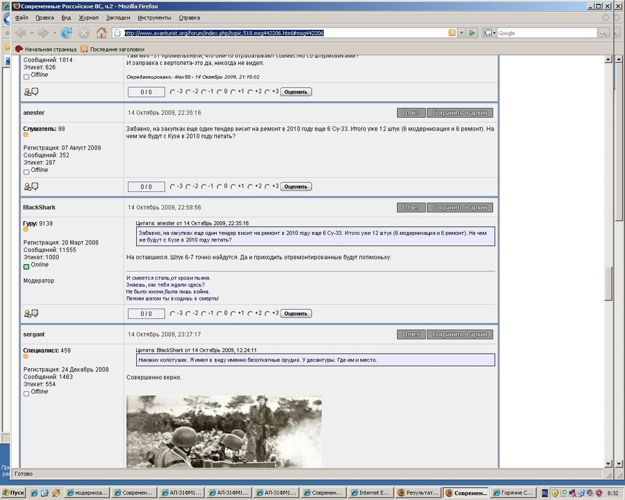Image resolution: width=625 pixels, height=500 pixels.
Task: Click Сохранить в архив on sergant's post
Action: click(460, 334)
